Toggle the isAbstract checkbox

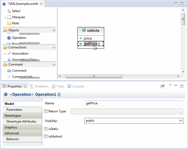(46, 136)
